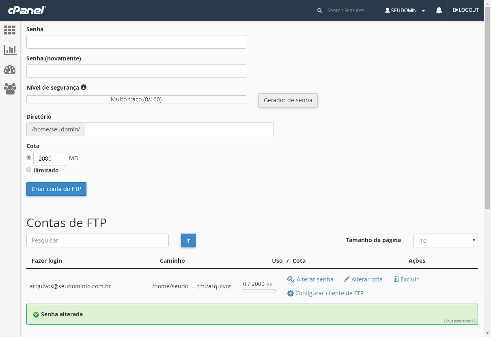Select the 2000 MB quota radio button
Viewport: 491px width, 337px height.
(29, 157)
